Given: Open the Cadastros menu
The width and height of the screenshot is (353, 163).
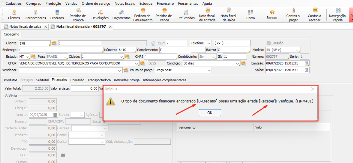Looking at the screenshot, I should [x=14, y=4].
